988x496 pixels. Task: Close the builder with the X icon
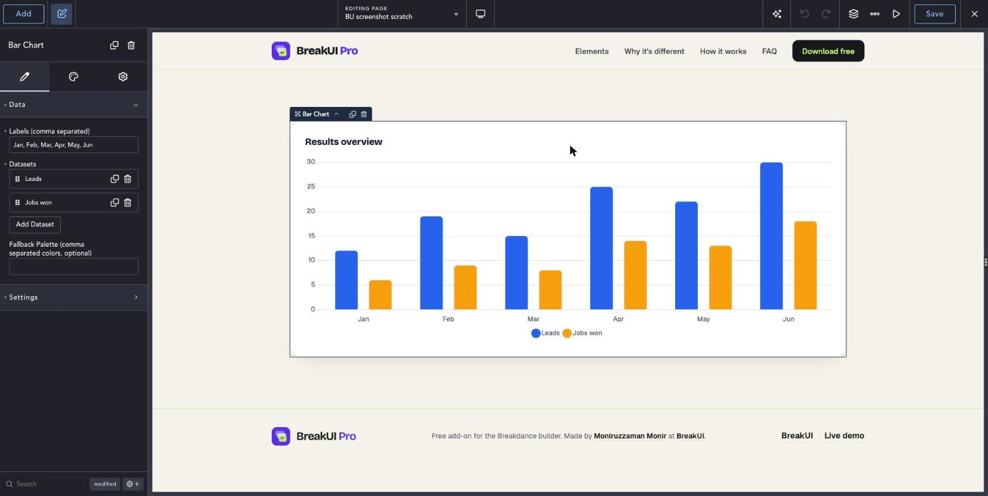(974, 14)
